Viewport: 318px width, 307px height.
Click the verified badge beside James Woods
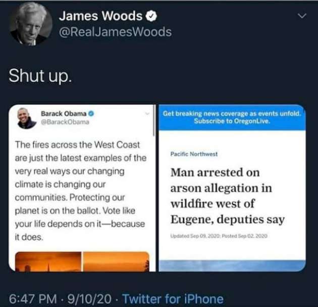(x=151, y=16)
